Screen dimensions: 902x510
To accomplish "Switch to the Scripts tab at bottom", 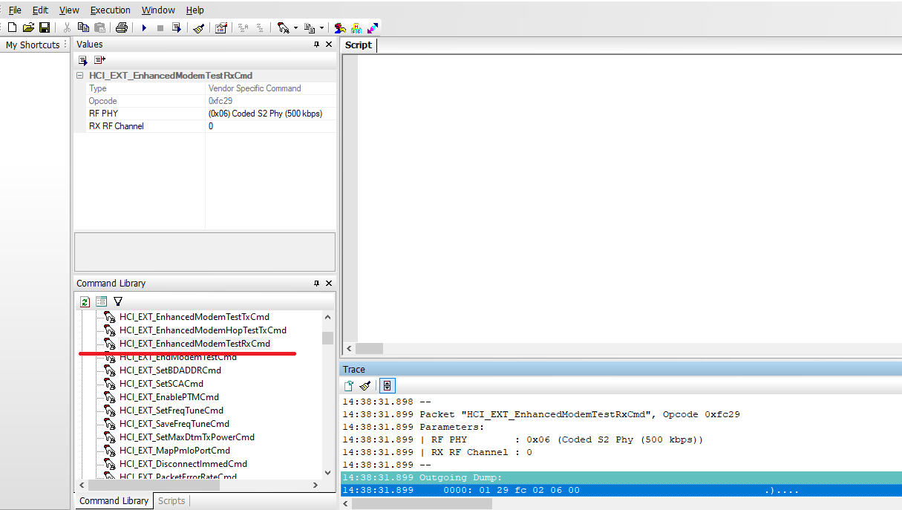I will 171,501.
